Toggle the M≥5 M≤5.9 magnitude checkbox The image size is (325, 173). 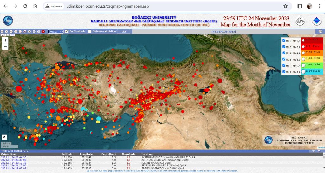tap(284, 59)
